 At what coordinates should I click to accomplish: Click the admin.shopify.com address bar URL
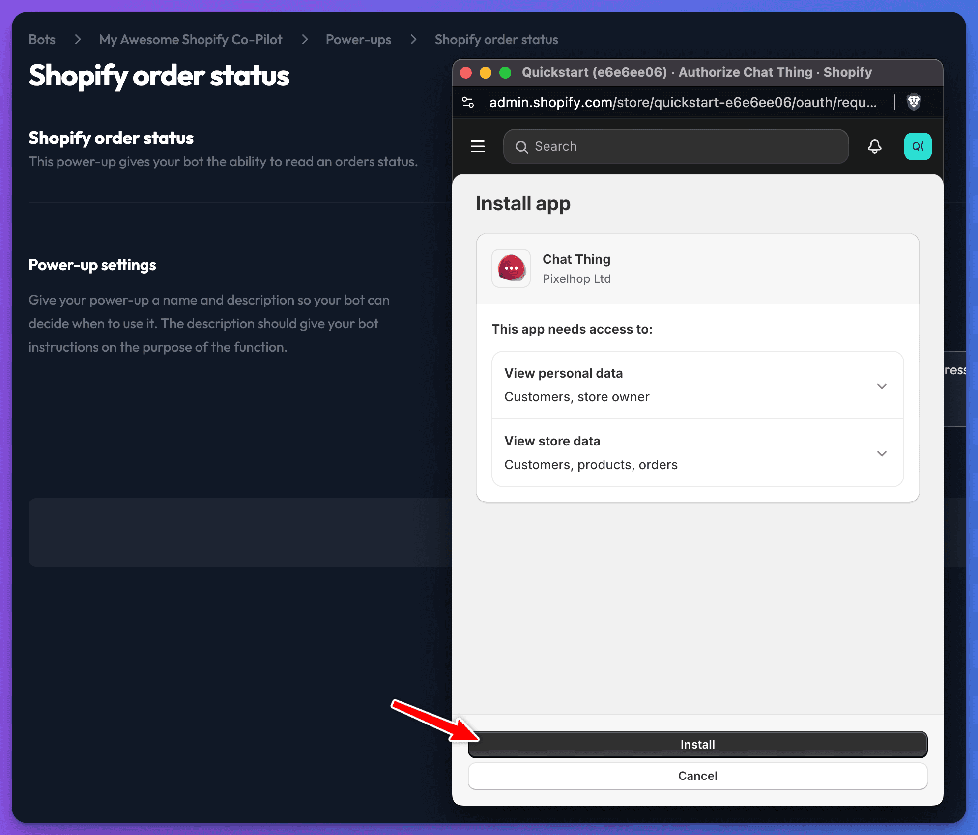[683, 102]
